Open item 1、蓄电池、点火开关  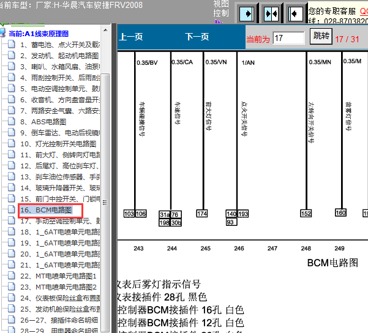point(60,45)
